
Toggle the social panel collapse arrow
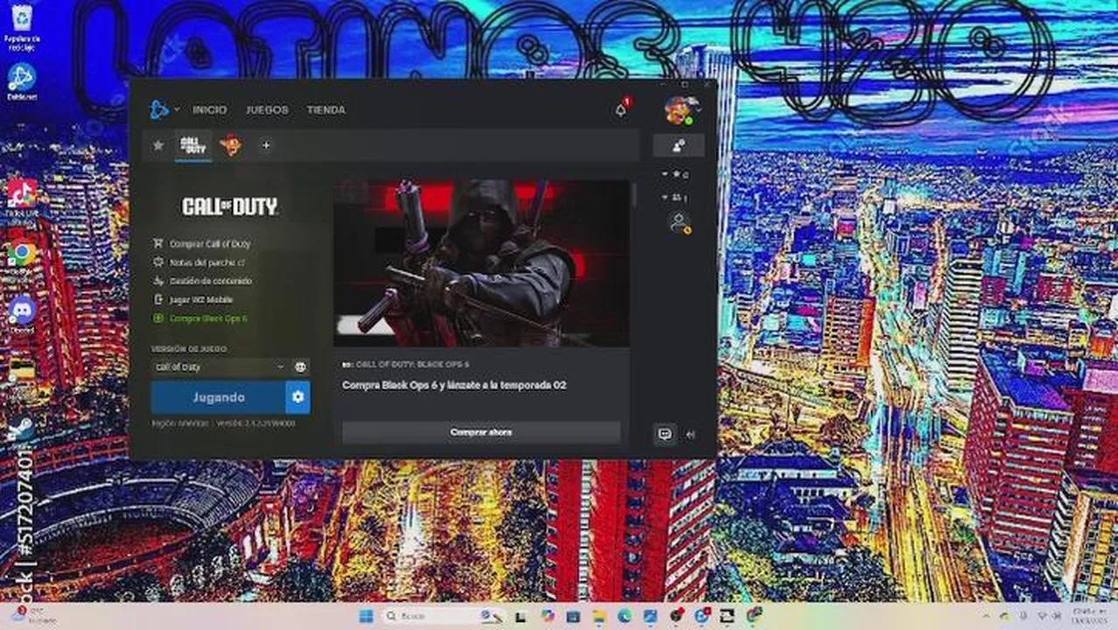[691, 434]
